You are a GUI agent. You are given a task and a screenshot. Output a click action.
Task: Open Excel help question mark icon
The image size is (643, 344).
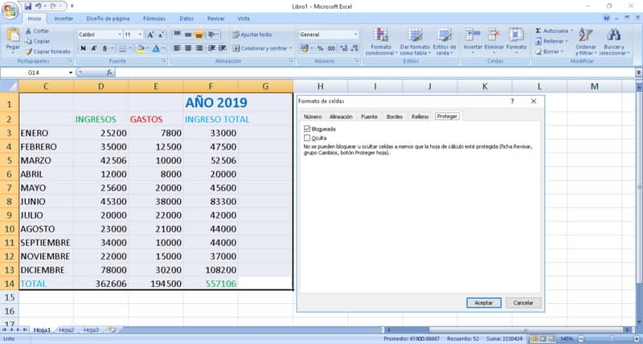pyautogui.click(x=607, y=18)
